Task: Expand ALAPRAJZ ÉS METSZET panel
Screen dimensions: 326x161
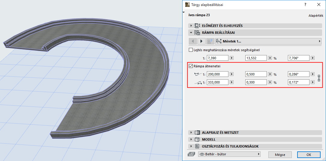Action: point(191,133)
